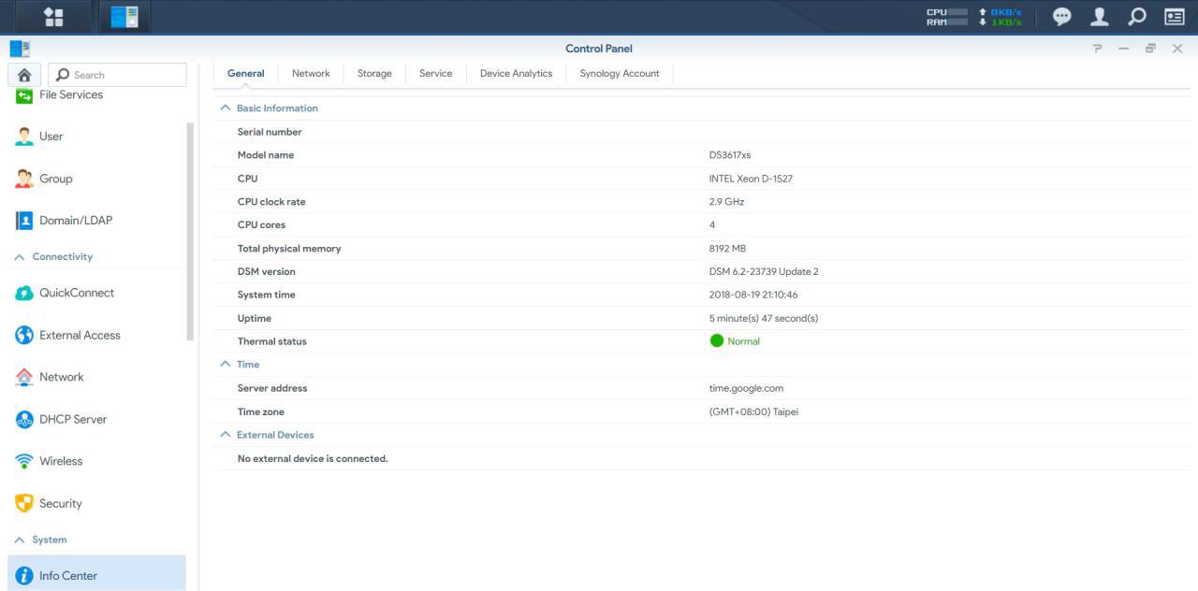Click the Control Panel taskbar icon
The image size is (1198, 591).
(124, 17)
